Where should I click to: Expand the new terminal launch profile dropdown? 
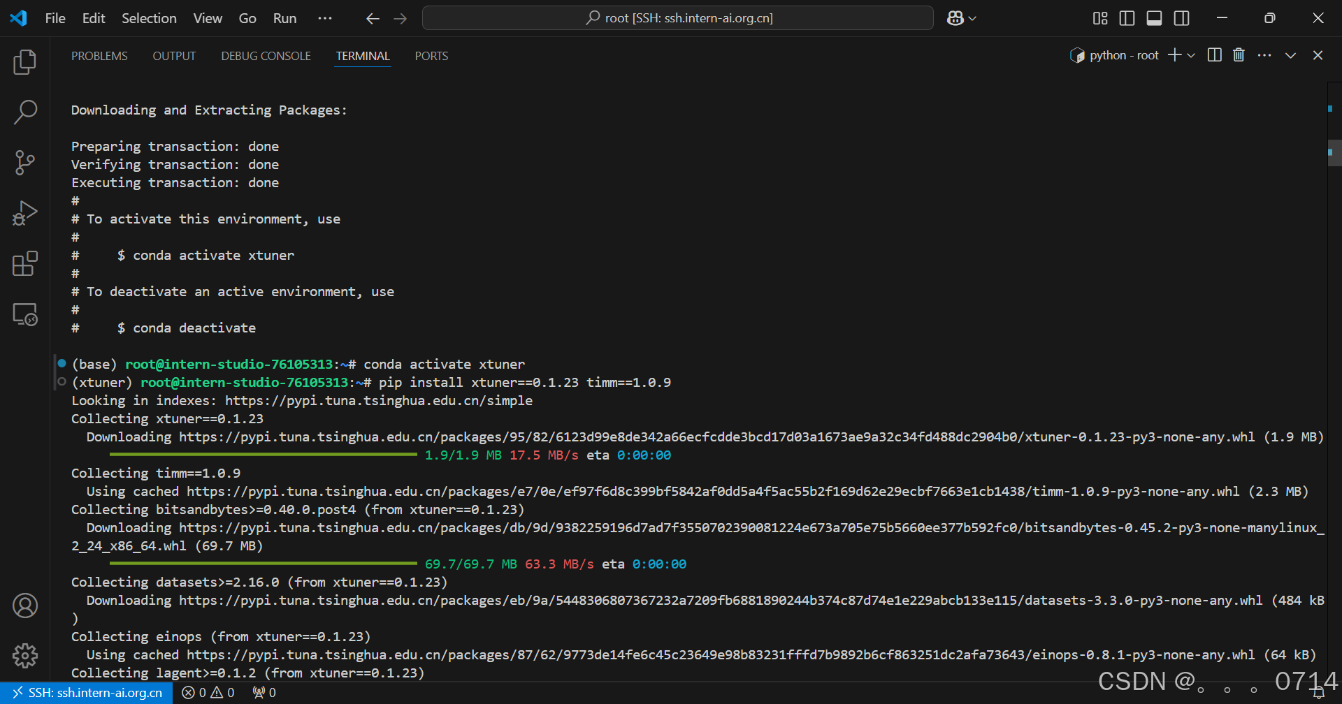(1191, 55)
